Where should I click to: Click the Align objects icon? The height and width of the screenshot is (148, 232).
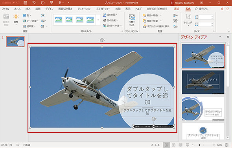[176, 15]
